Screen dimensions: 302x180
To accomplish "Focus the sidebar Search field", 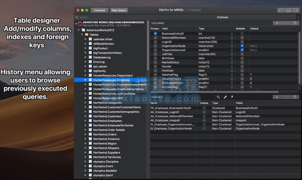I will (112, 17).
